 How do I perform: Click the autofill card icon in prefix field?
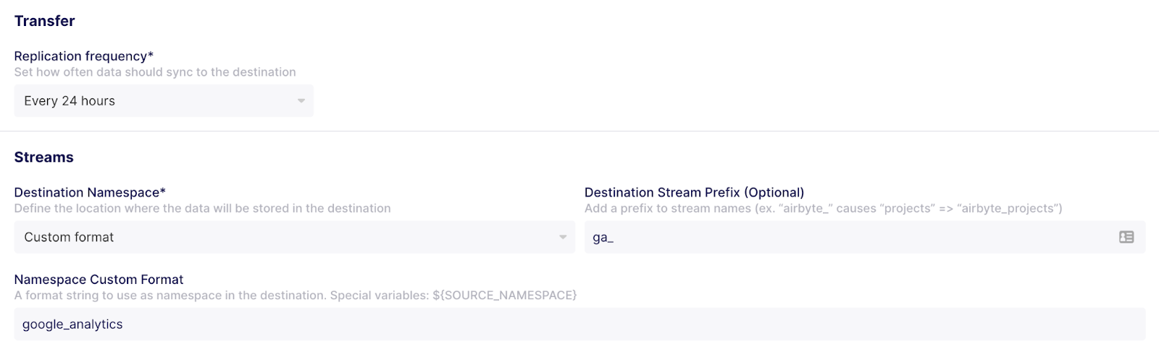coord(1126,237)
